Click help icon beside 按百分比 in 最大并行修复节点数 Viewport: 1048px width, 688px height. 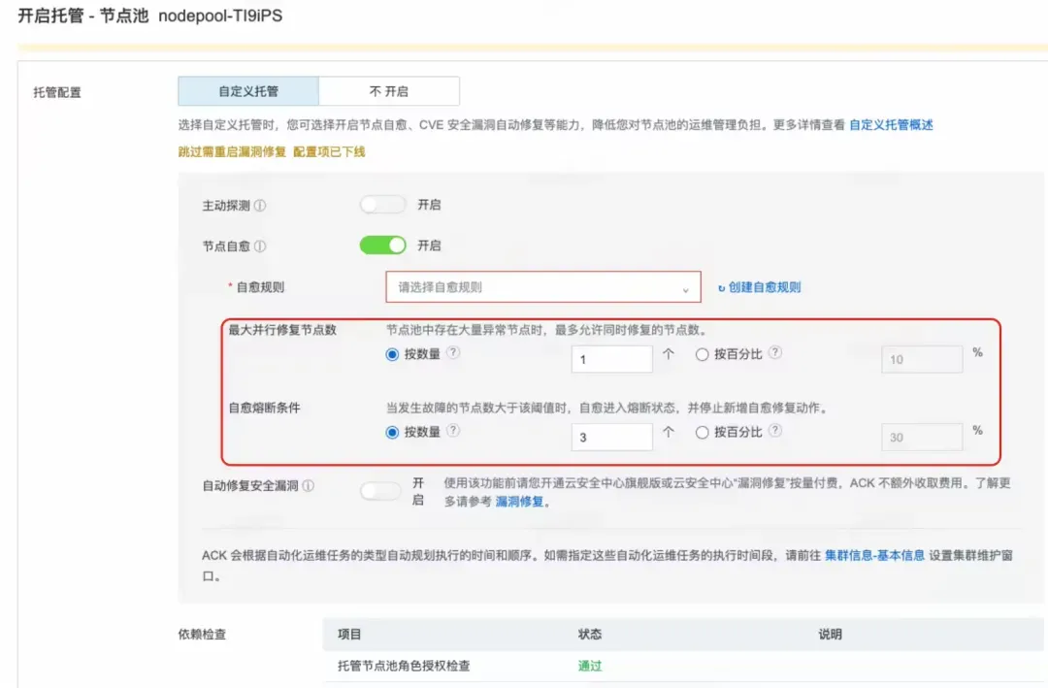[775, 352]
